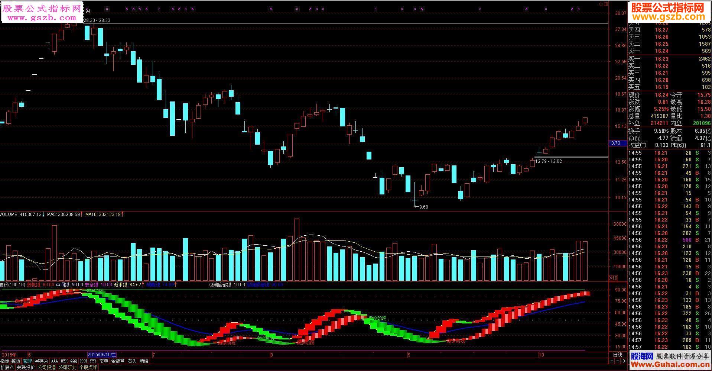Click the 内盘 value 201096
This screenshot has width=712, height=371.
coord(702,123)
